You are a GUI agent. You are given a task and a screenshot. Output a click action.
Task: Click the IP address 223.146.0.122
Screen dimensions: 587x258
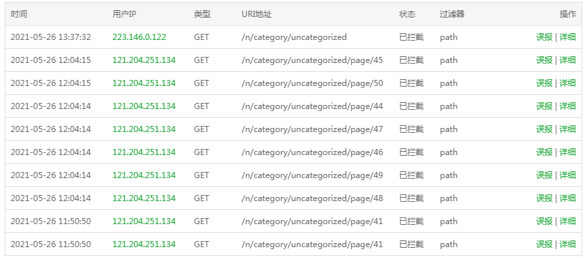coord(139,37)
